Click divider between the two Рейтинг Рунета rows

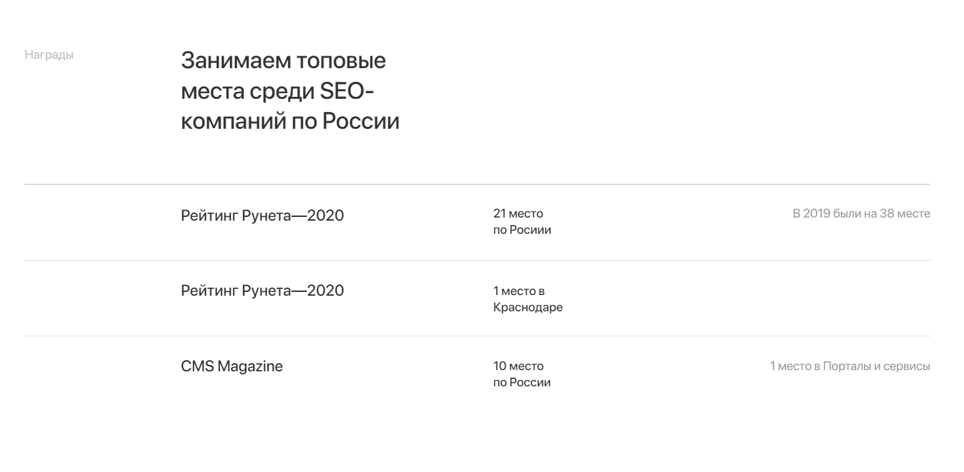(477, 260)
